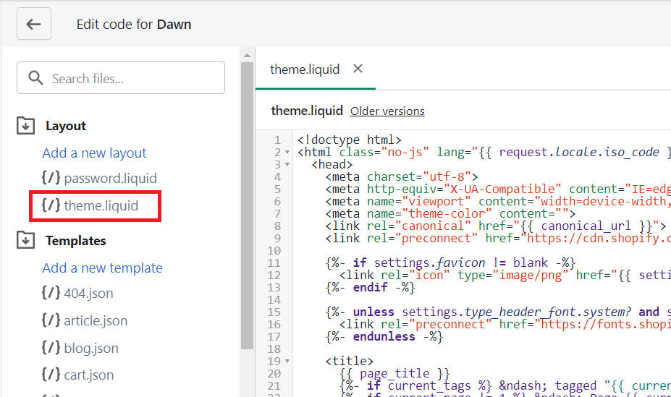The width and height of the screenshot is (671, 397).
Task: Click the Templates section heading
Action: click(x=76, y=241)
